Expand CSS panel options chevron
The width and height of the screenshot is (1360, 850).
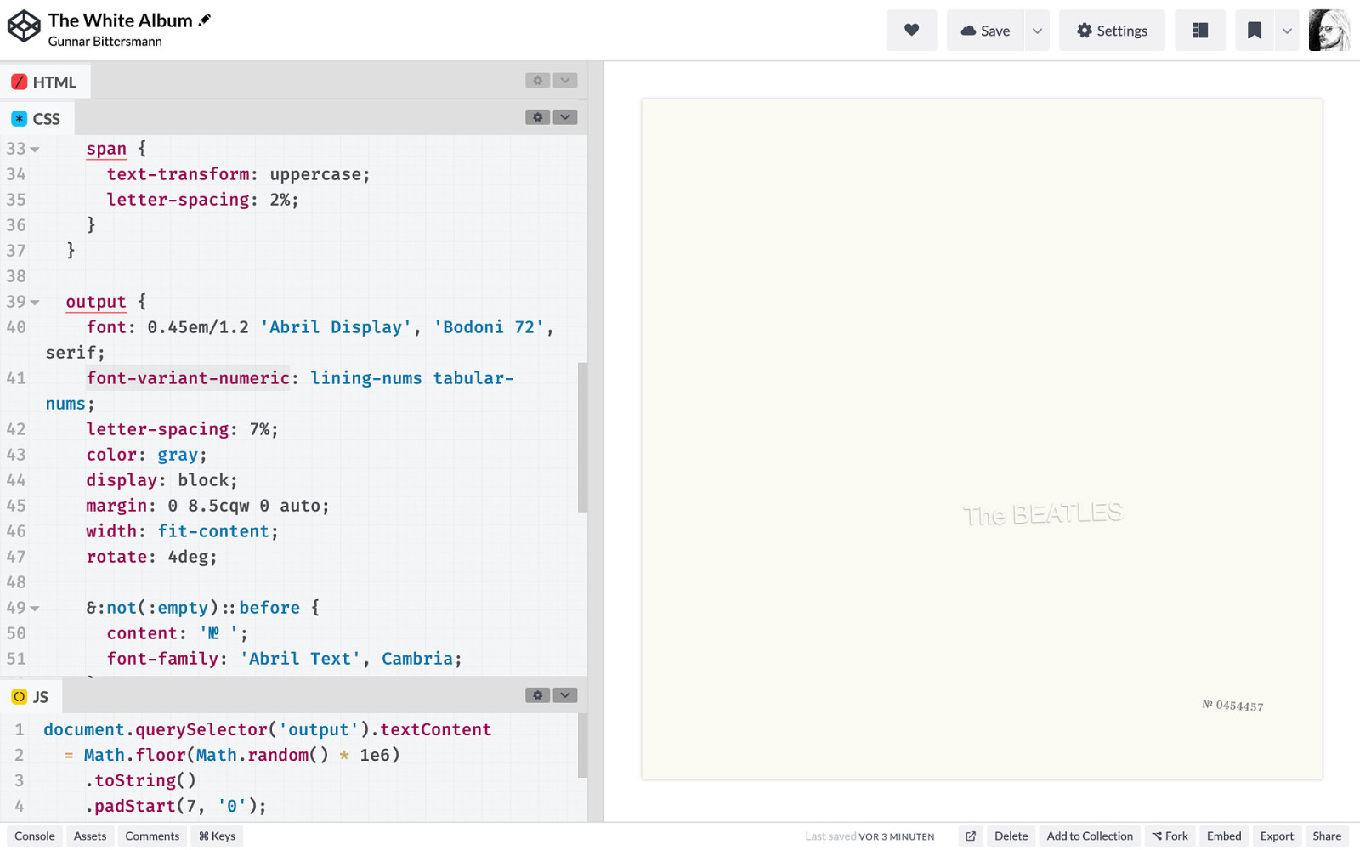tap(565, 116)
